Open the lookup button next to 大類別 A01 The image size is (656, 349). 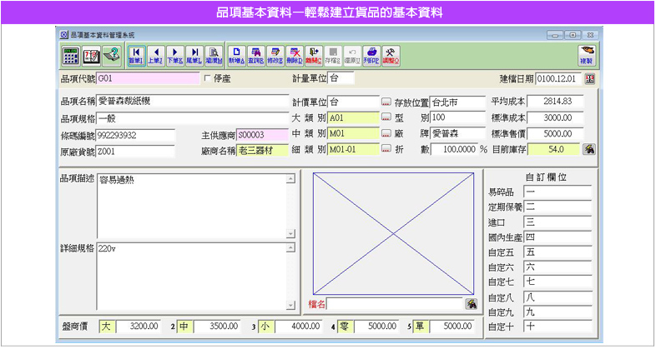(x=386, y=117)
